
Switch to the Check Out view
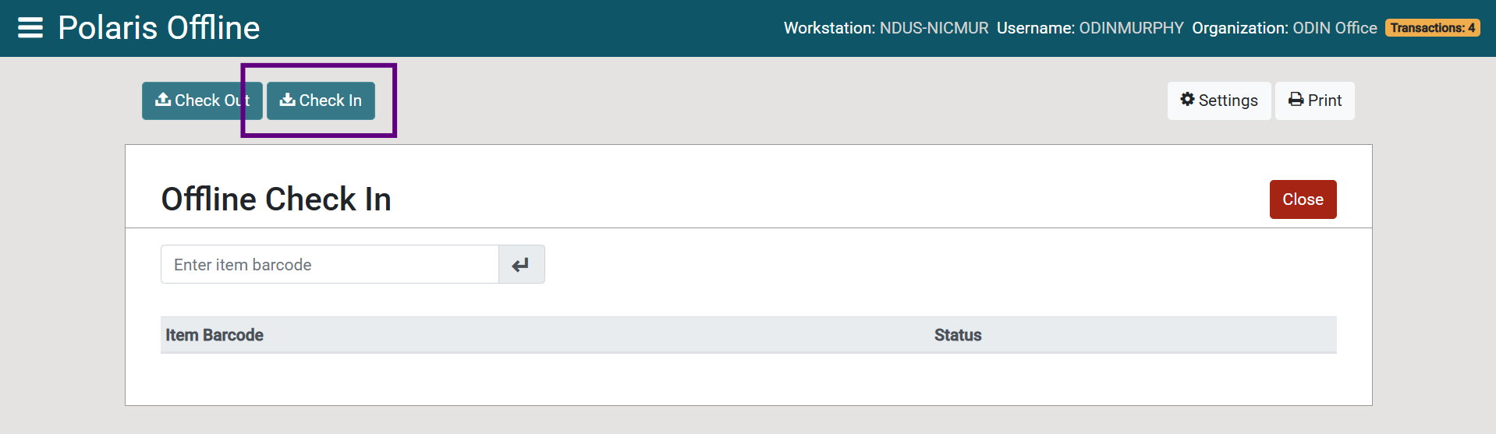(x=202, y=101)
